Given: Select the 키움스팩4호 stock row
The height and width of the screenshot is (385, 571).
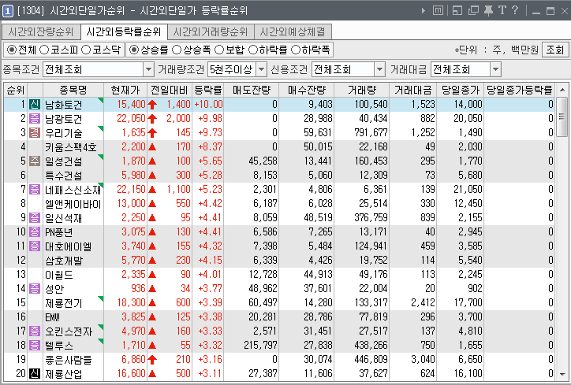Looking at the screenshot, I should click(279, 147).
